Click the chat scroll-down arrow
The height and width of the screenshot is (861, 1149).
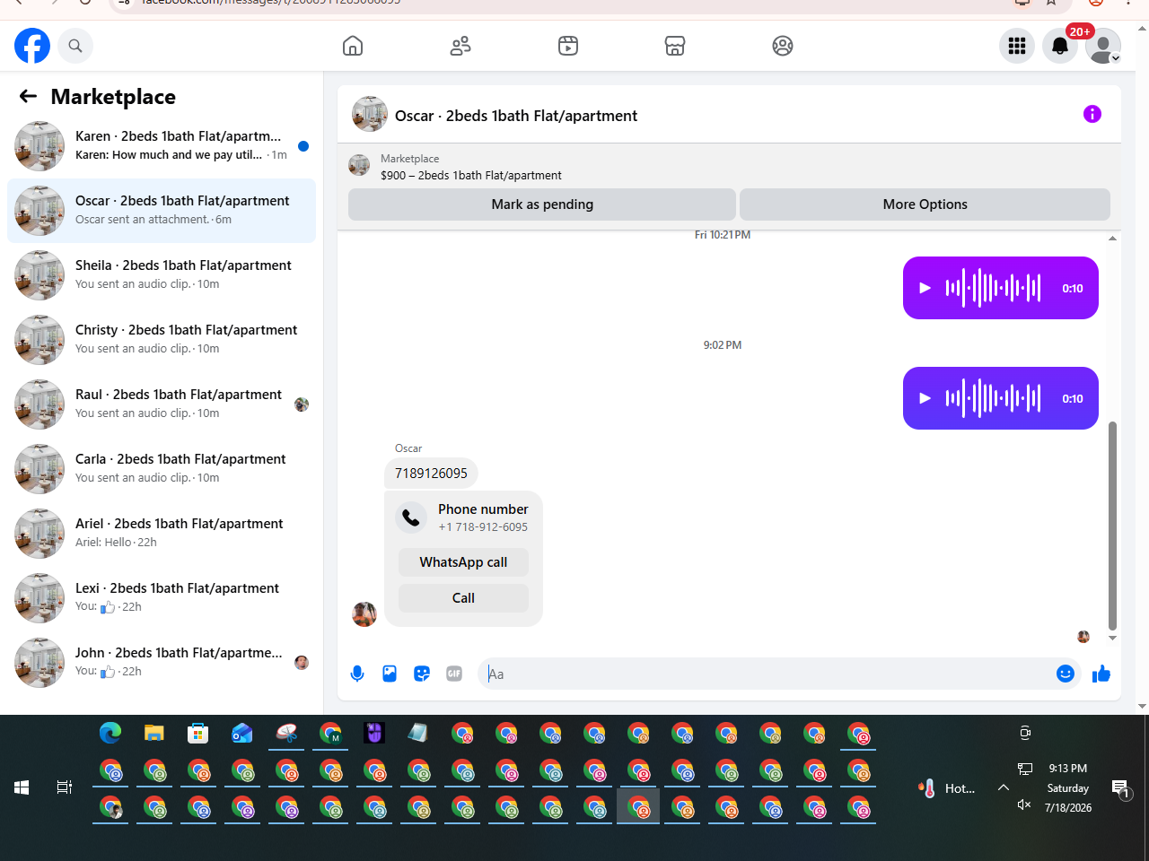tap(1113, 638)
